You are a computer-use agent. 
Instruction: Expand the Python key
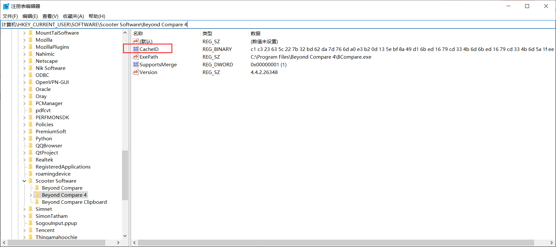pyautogui.click(x=24, y=138)
